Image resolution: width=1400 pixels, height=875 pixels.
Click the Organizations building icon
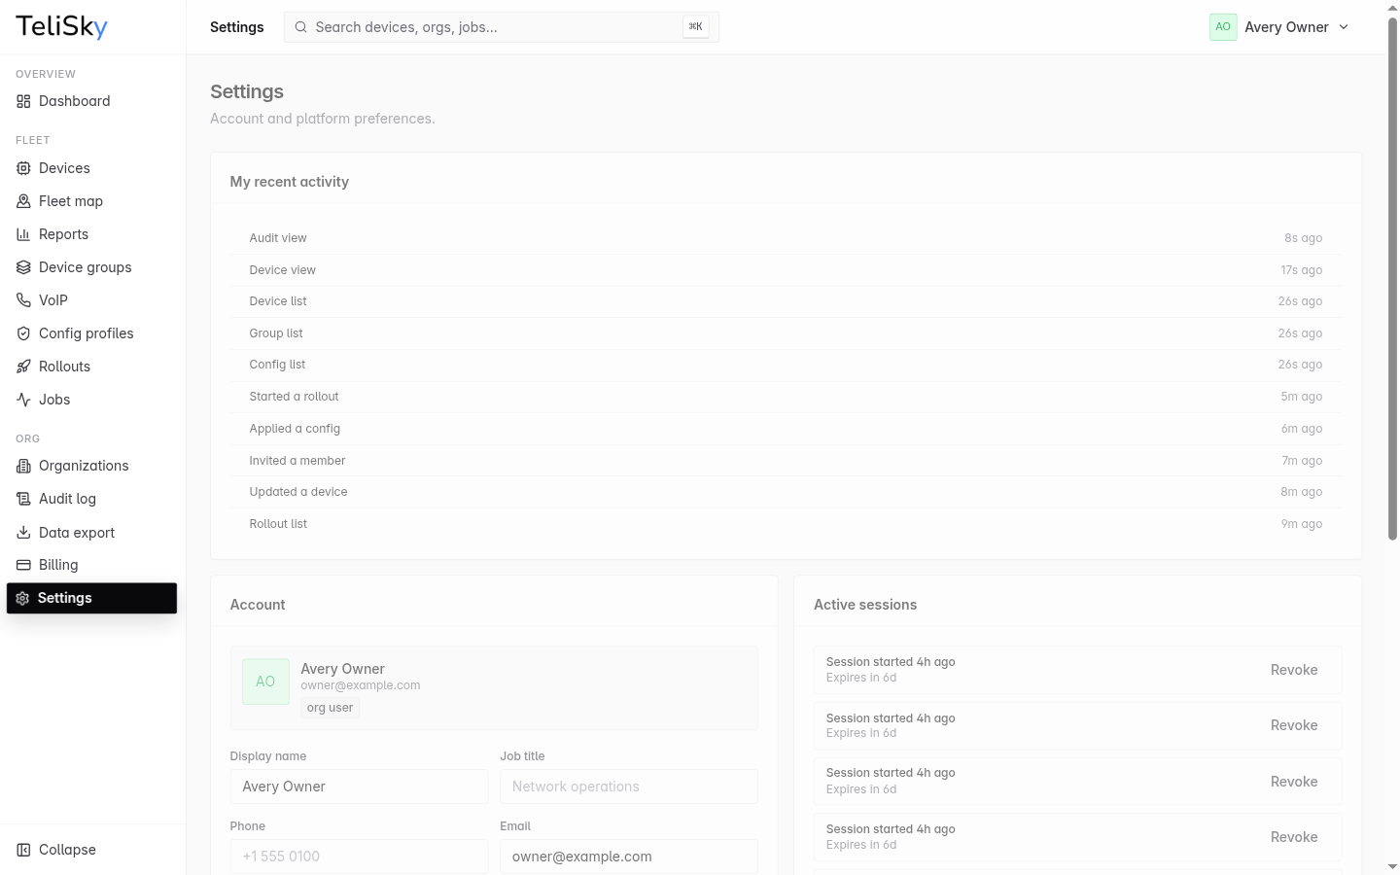[23, 466]
